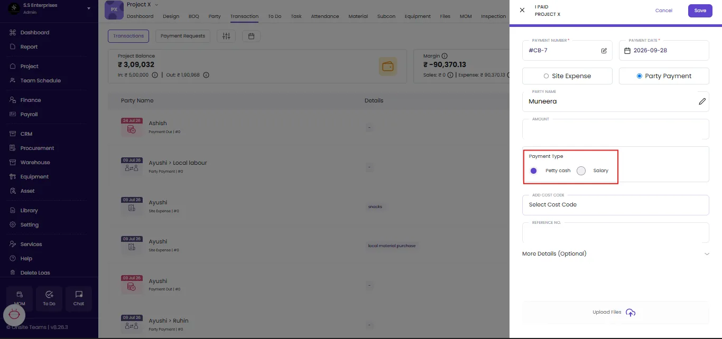Viewport: 722px width, 339px height.
Task: Select Site Expense option
Action: [x=567, y=76]
